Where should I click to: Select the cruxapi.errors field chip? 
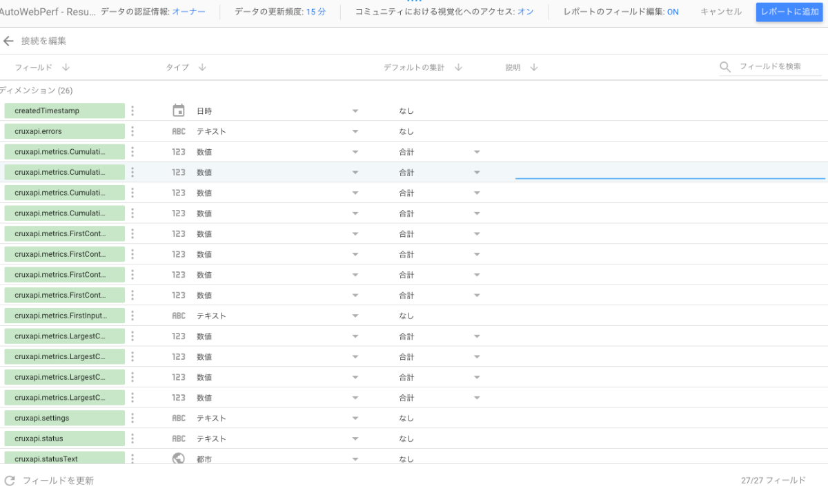(x=64, y=131)
